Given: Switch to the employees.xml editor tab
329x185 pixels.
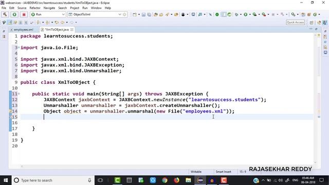Looking at the screenshot, I should coord(22,30).
